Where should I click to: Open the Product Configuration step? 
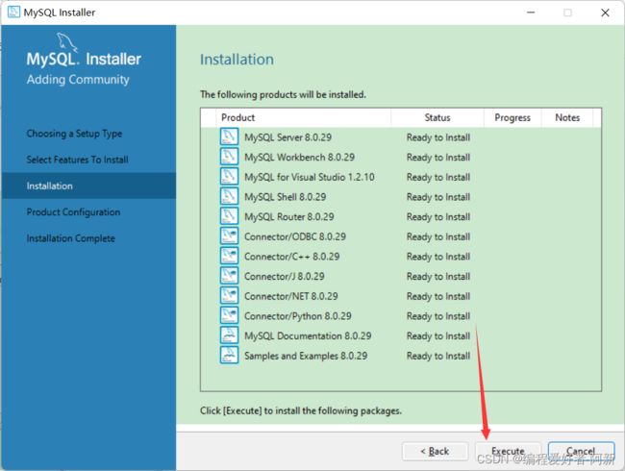coord(73,212)
